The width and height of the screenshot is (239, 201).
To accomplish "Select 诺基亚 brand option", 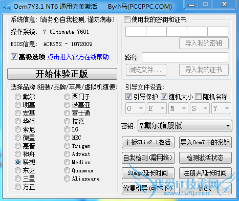I will pyautogui.click(x=67, y=105).
